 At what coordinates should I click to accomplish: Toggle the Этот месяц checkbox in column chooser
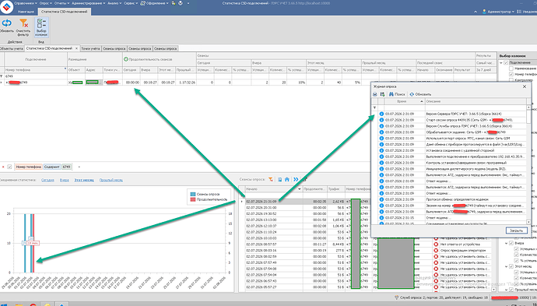511,266
